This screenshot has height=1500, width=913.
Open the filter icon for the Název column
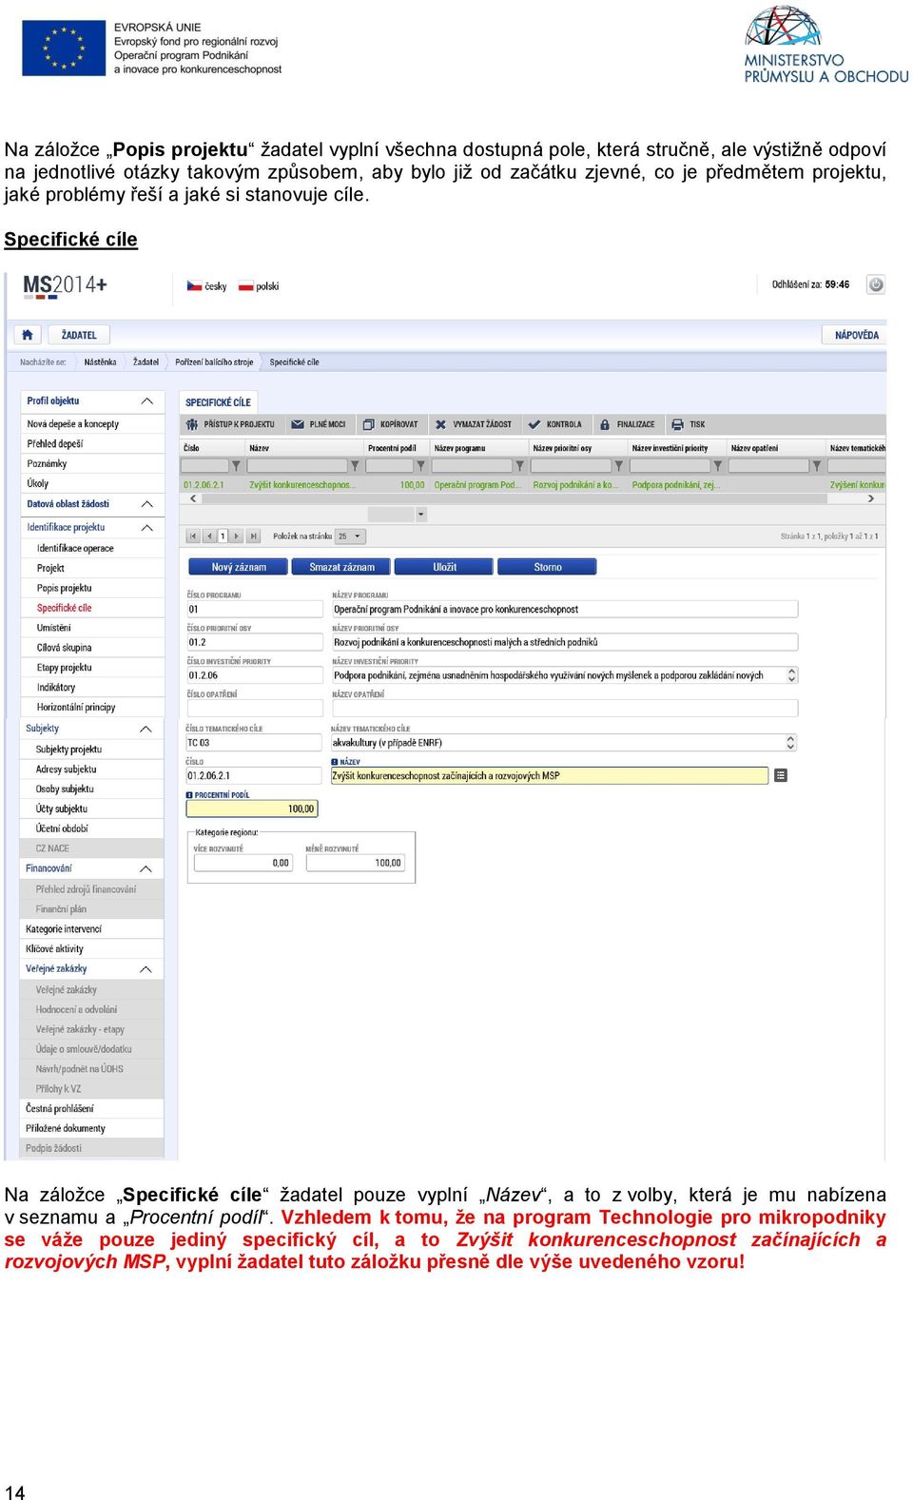(x=355, y=466)
